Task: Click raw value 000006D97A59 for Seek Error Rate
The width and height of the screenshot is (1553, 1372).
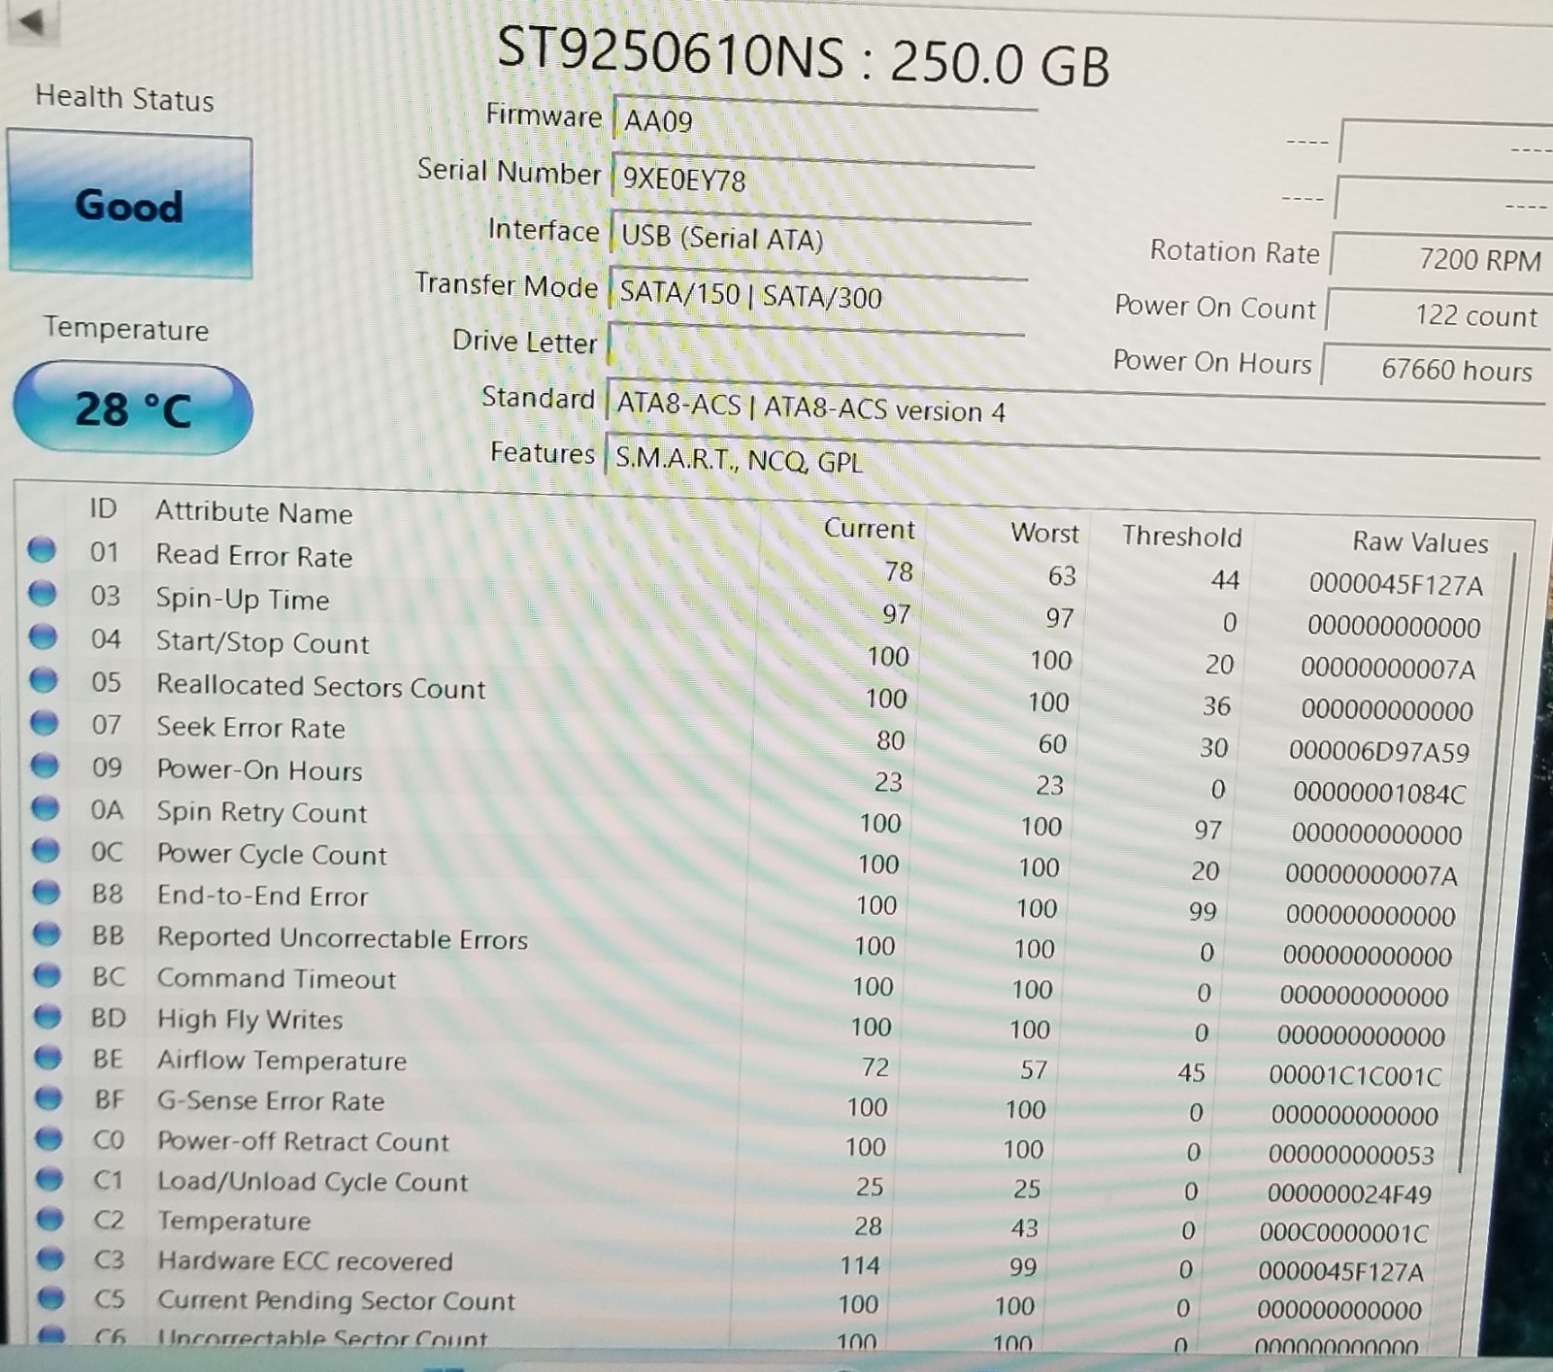Action: [x=1379, y=751]
